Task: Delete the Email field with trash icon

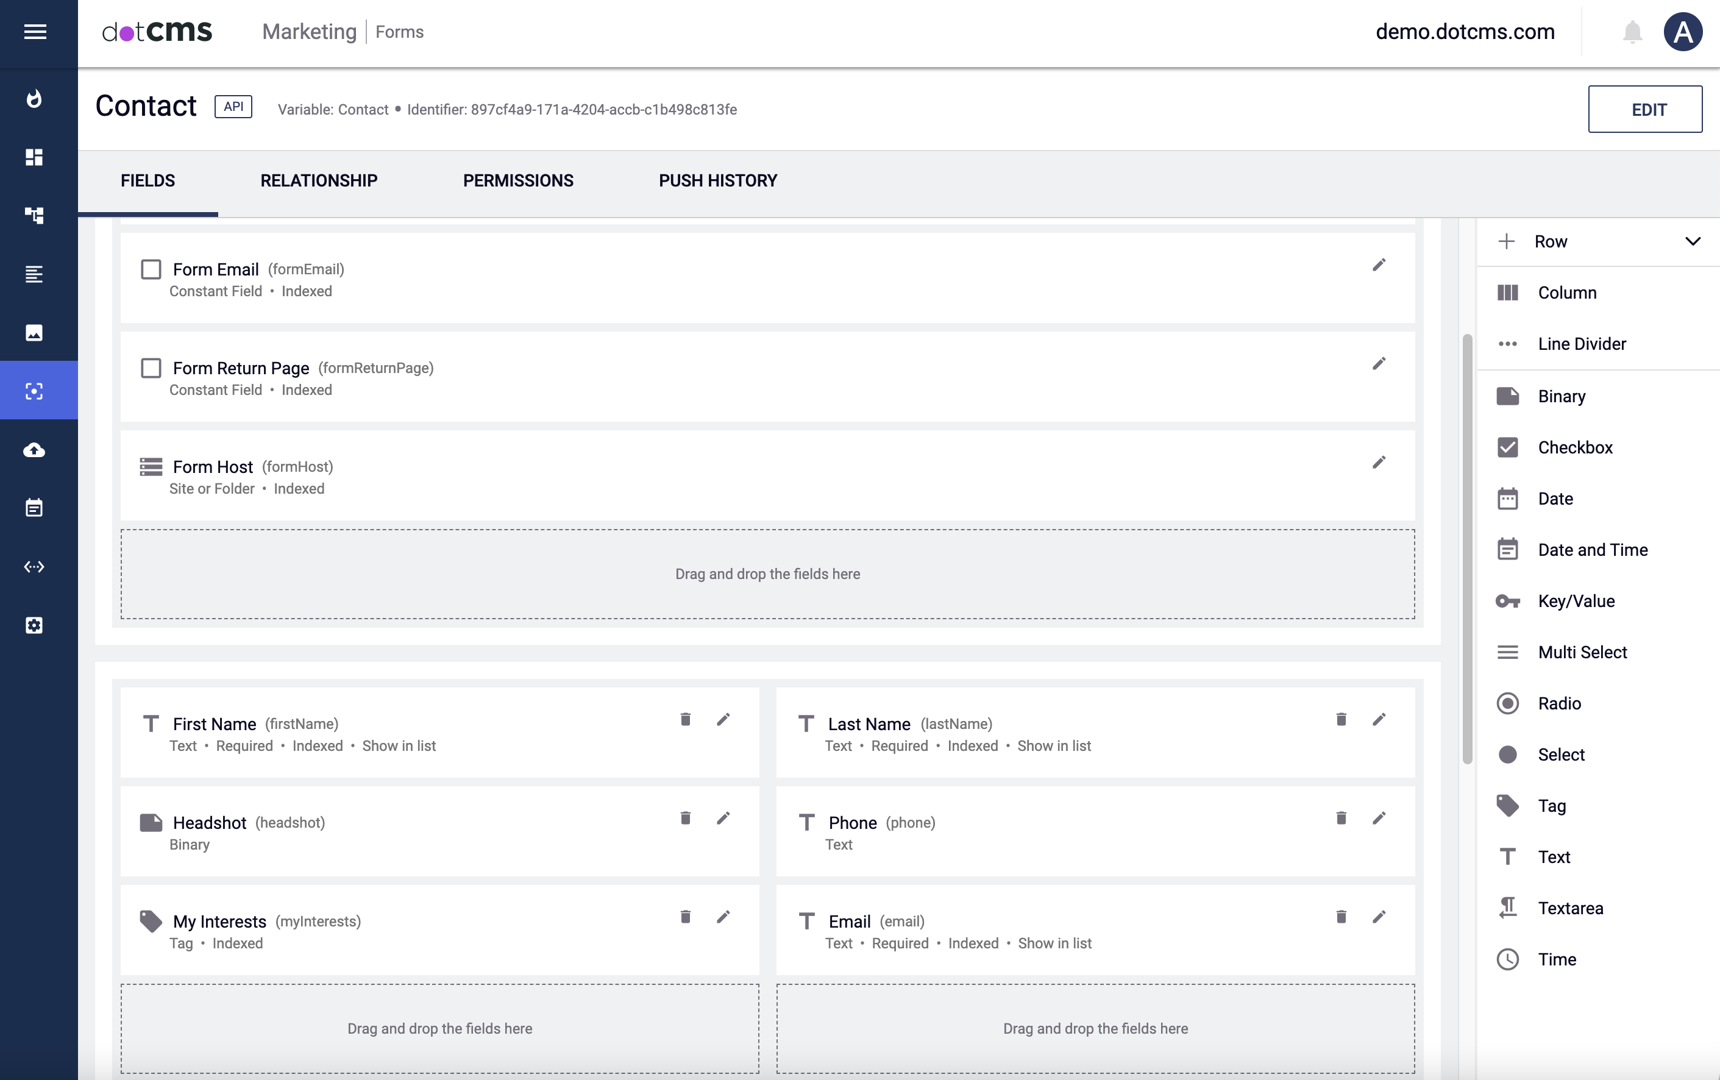Action: coord(1341,917)
